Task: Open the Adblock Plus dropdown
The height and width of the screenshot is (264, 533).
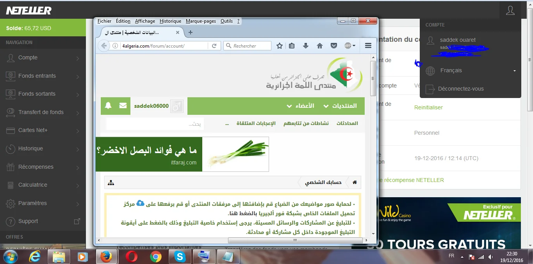Action: click(350, 46)
